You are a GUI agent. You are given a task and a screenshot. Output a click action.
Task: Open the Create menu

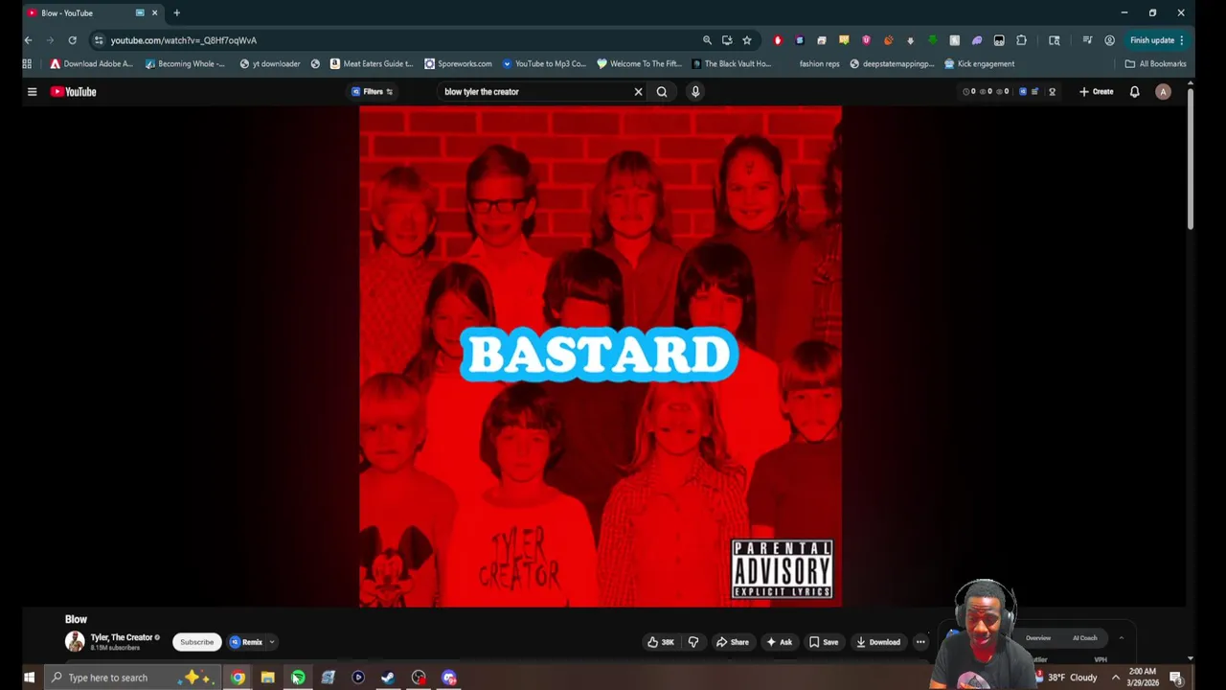[1096, 92]
